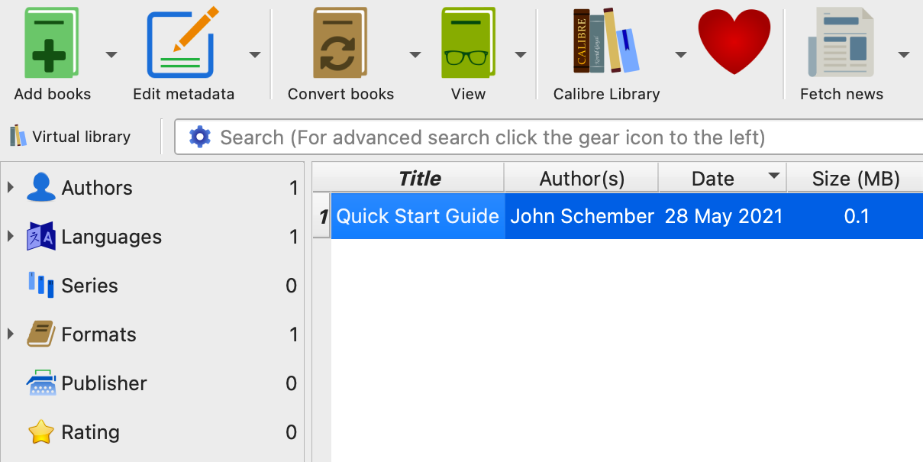Click the red heart donate icon
Screen dimensions: 923x462
[734, 41]
